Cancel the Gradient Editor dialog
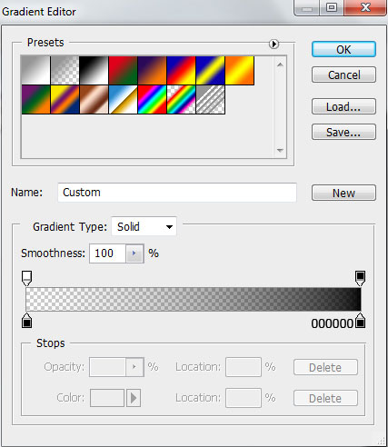The image size is (388, 447). tap(343, 74)
